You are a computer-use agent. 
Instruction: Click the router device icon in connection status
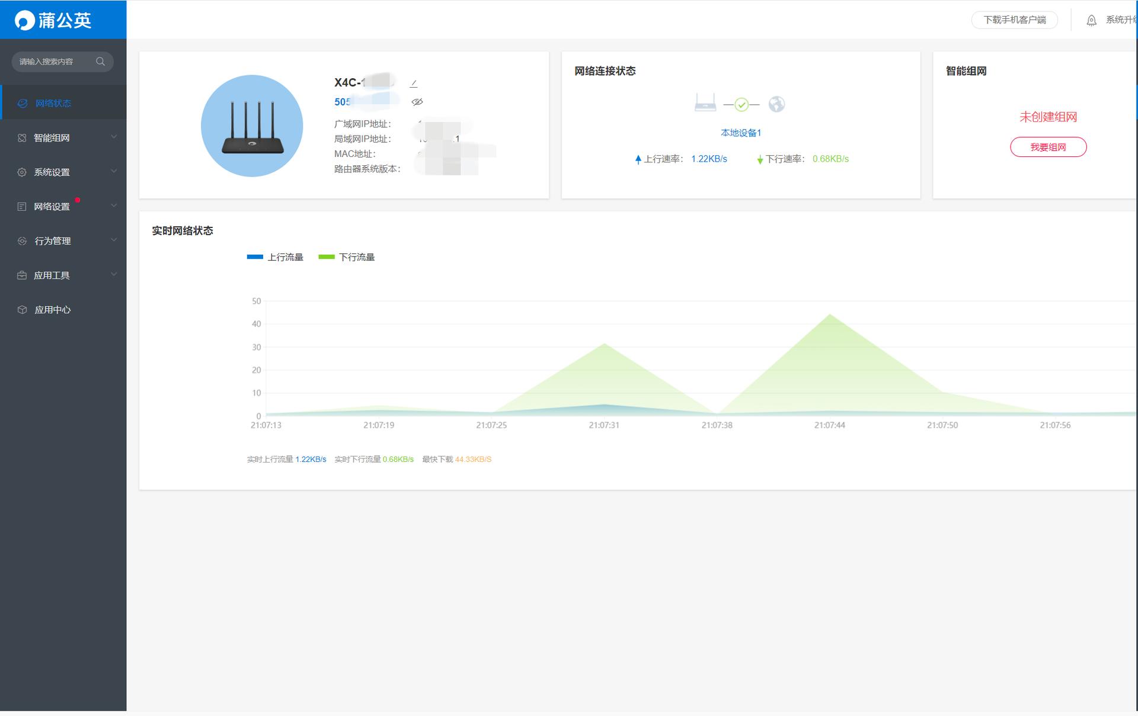point(705,103)
